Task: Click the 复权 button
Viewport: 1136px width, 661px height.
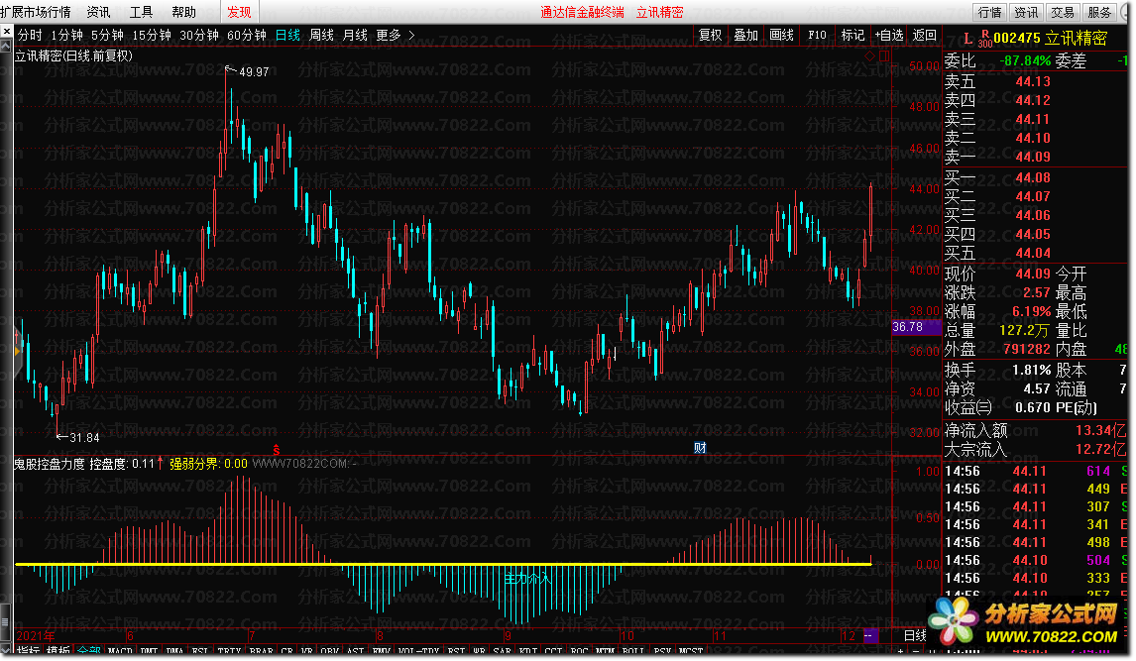Action: click(x=710, y=35)
